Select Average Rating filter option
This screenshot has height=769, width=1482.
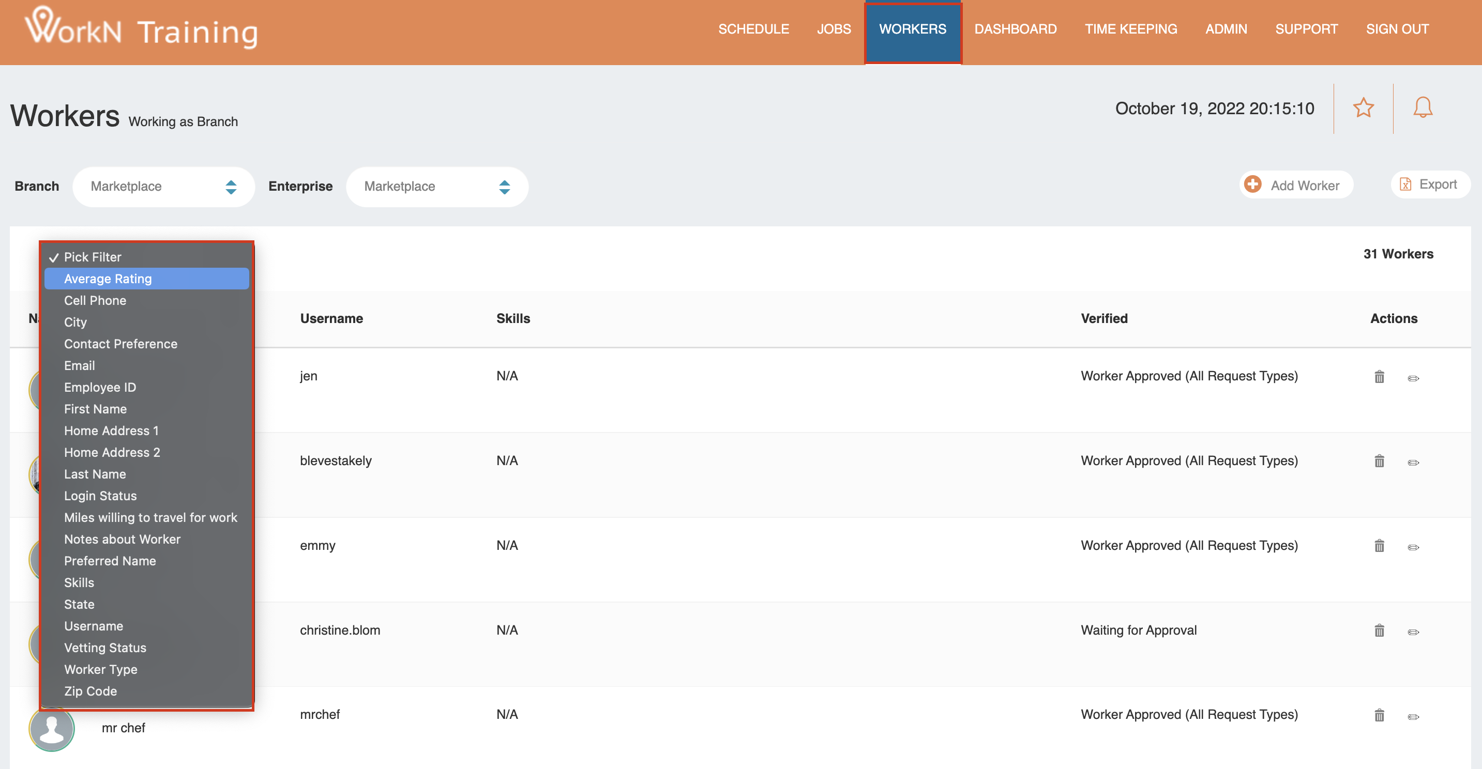[x=108, y=279]
